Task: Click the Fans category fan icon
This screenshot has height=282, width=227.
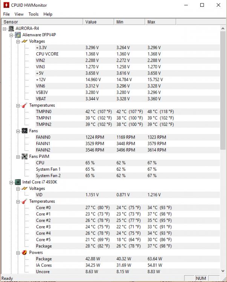Action: tap(24, 131)
